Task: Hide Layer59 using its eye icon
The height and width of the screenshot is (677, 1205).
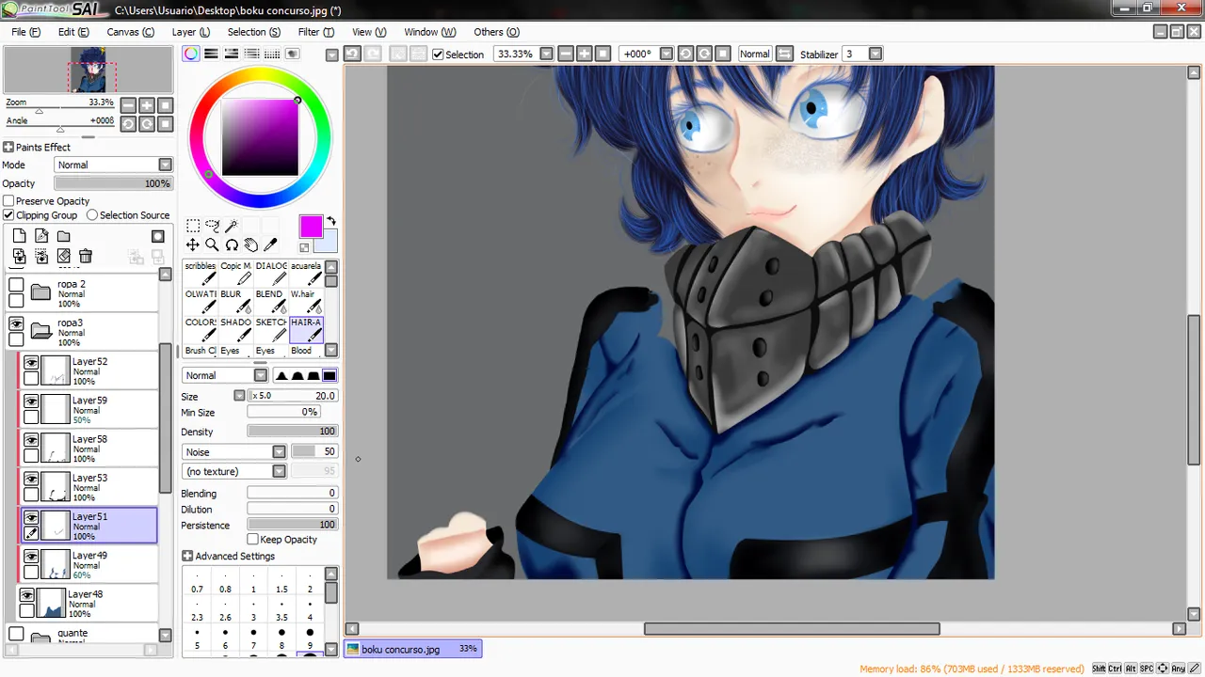Action: (x=31, y=401)
